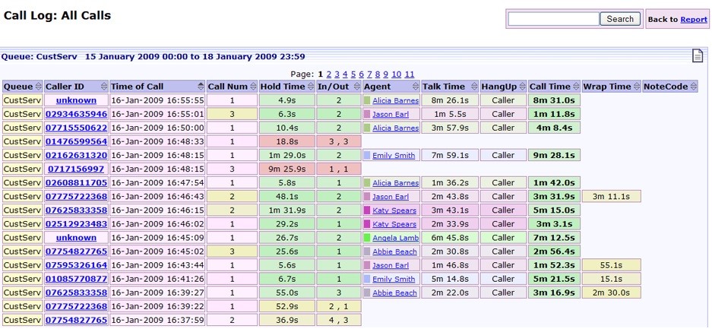Jump to page 11 of the call log
Screen dimensions: 712x332
(409, 74)
